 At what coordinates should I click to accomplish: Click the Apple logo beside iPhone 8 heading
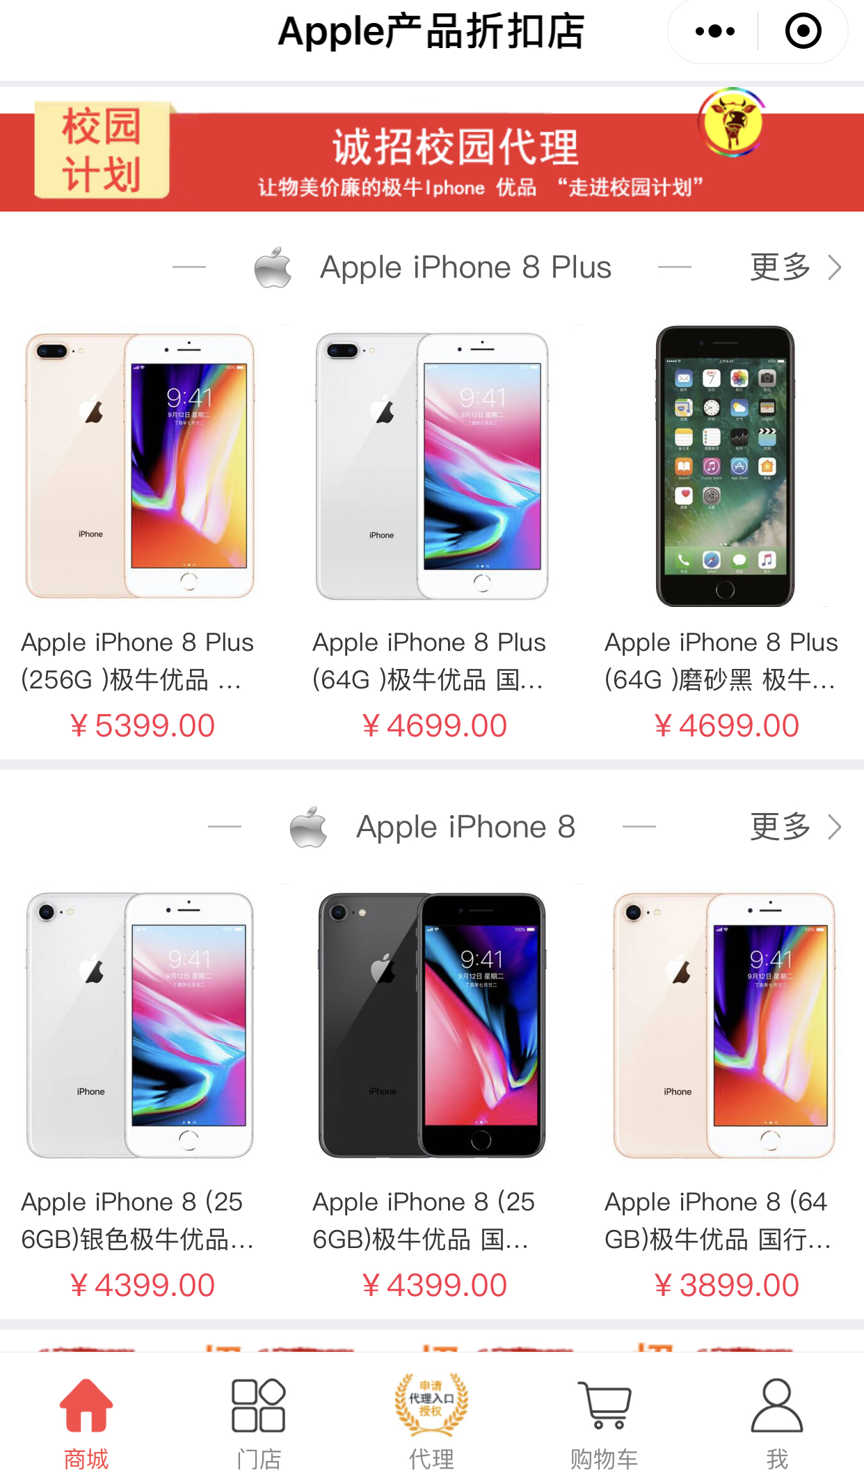click(x=309, y=827)
